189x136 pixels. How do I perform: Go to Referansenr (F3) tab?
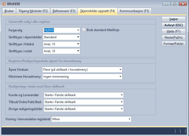coord(64,11)
